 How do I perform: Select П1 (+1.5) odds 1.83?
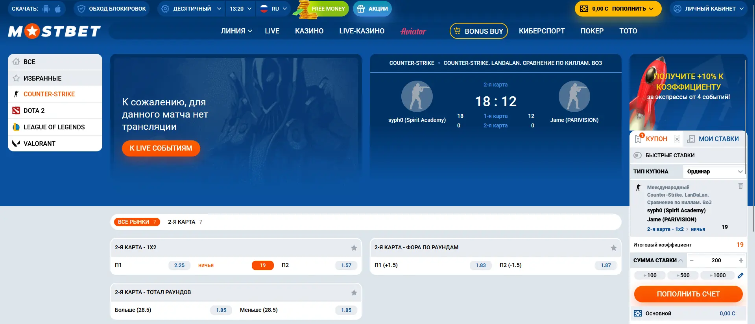481,265
